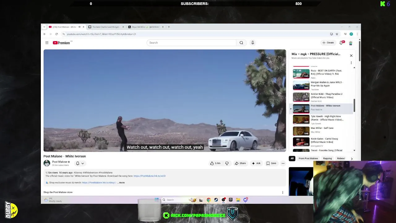This screenshot has width=396, height=223.
Task: Reload the page with the refresh icon
Action: 56,34
